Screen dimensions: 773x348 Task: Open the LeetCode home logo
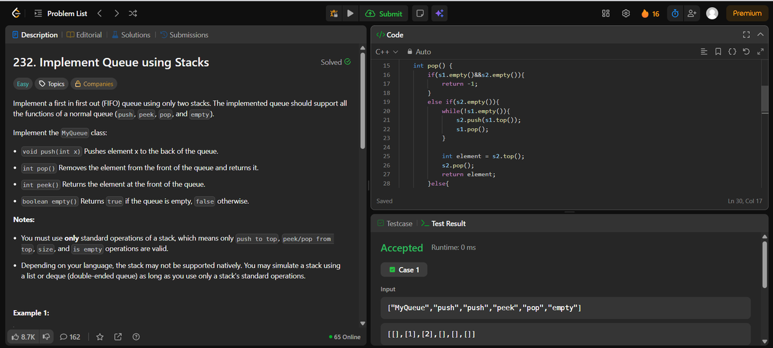pos(16,13)
